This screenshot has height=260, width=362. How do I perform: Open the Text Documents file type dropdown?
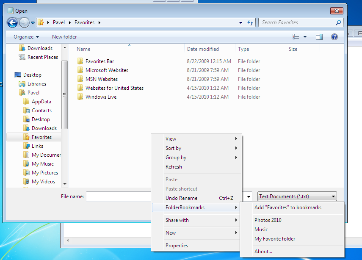297,196
